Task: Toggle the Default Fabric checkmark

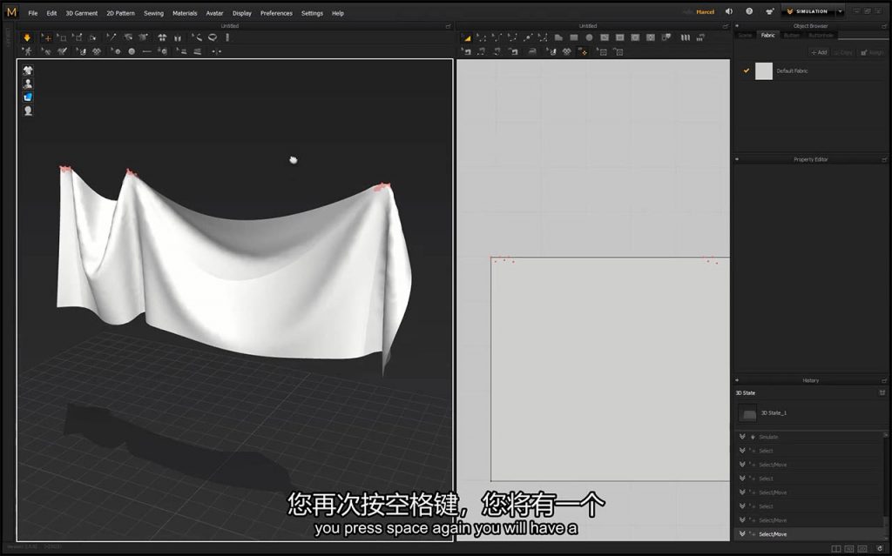Action: (747, 71)
